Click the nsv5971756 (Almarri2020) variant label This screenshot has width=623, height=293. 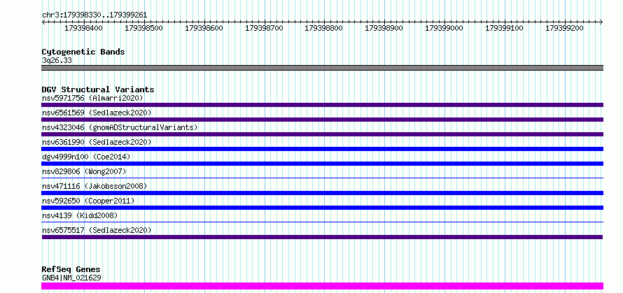pyautogui.click(x=92, y=98)
